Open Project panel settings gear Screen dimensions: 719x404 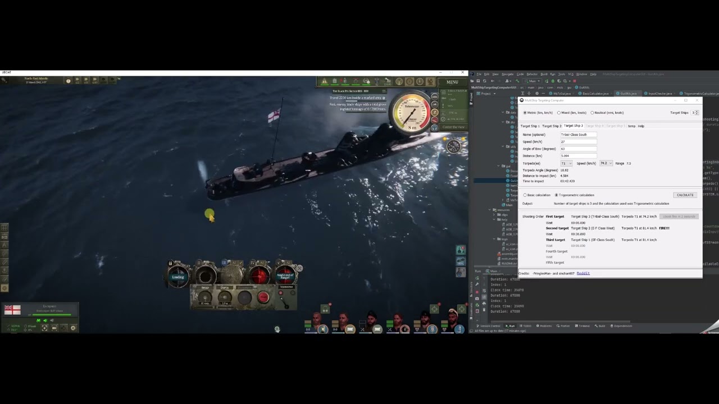537,93
